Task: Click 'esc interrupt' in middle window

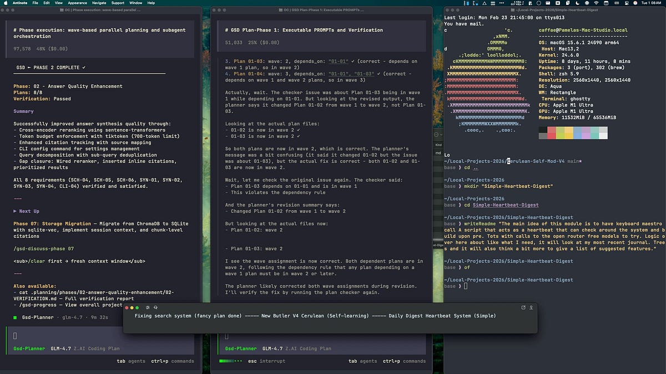Action: 266,361
